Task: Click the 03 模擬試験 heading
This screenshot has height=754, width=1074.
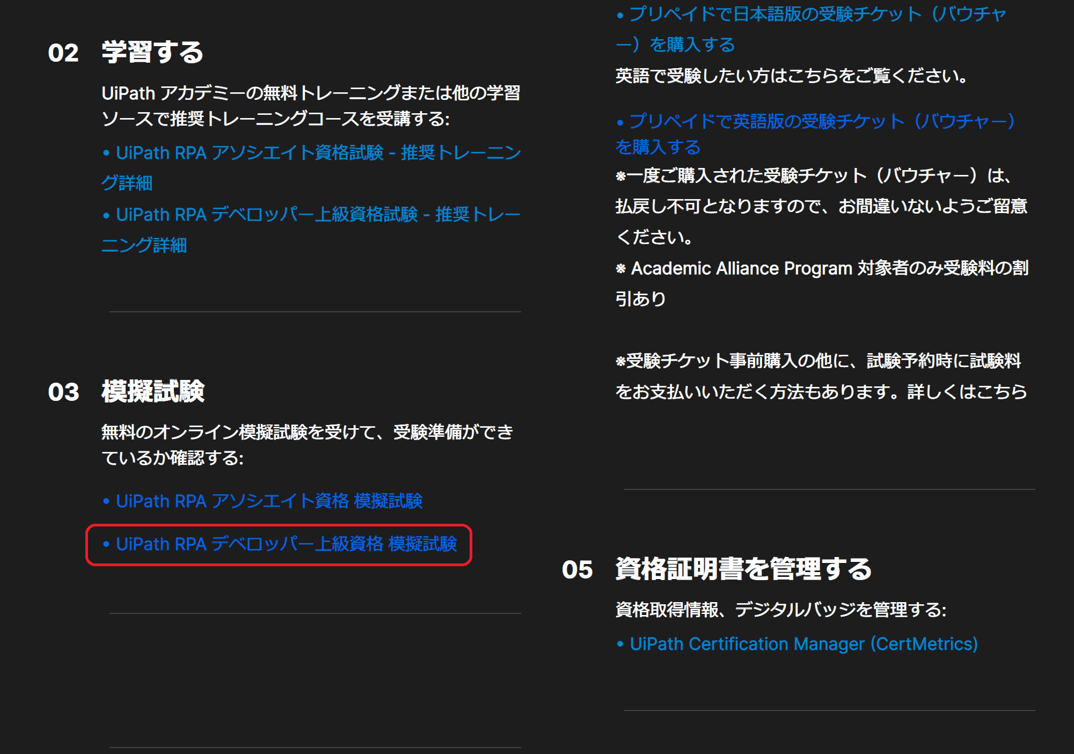Action: click(126, 391)
